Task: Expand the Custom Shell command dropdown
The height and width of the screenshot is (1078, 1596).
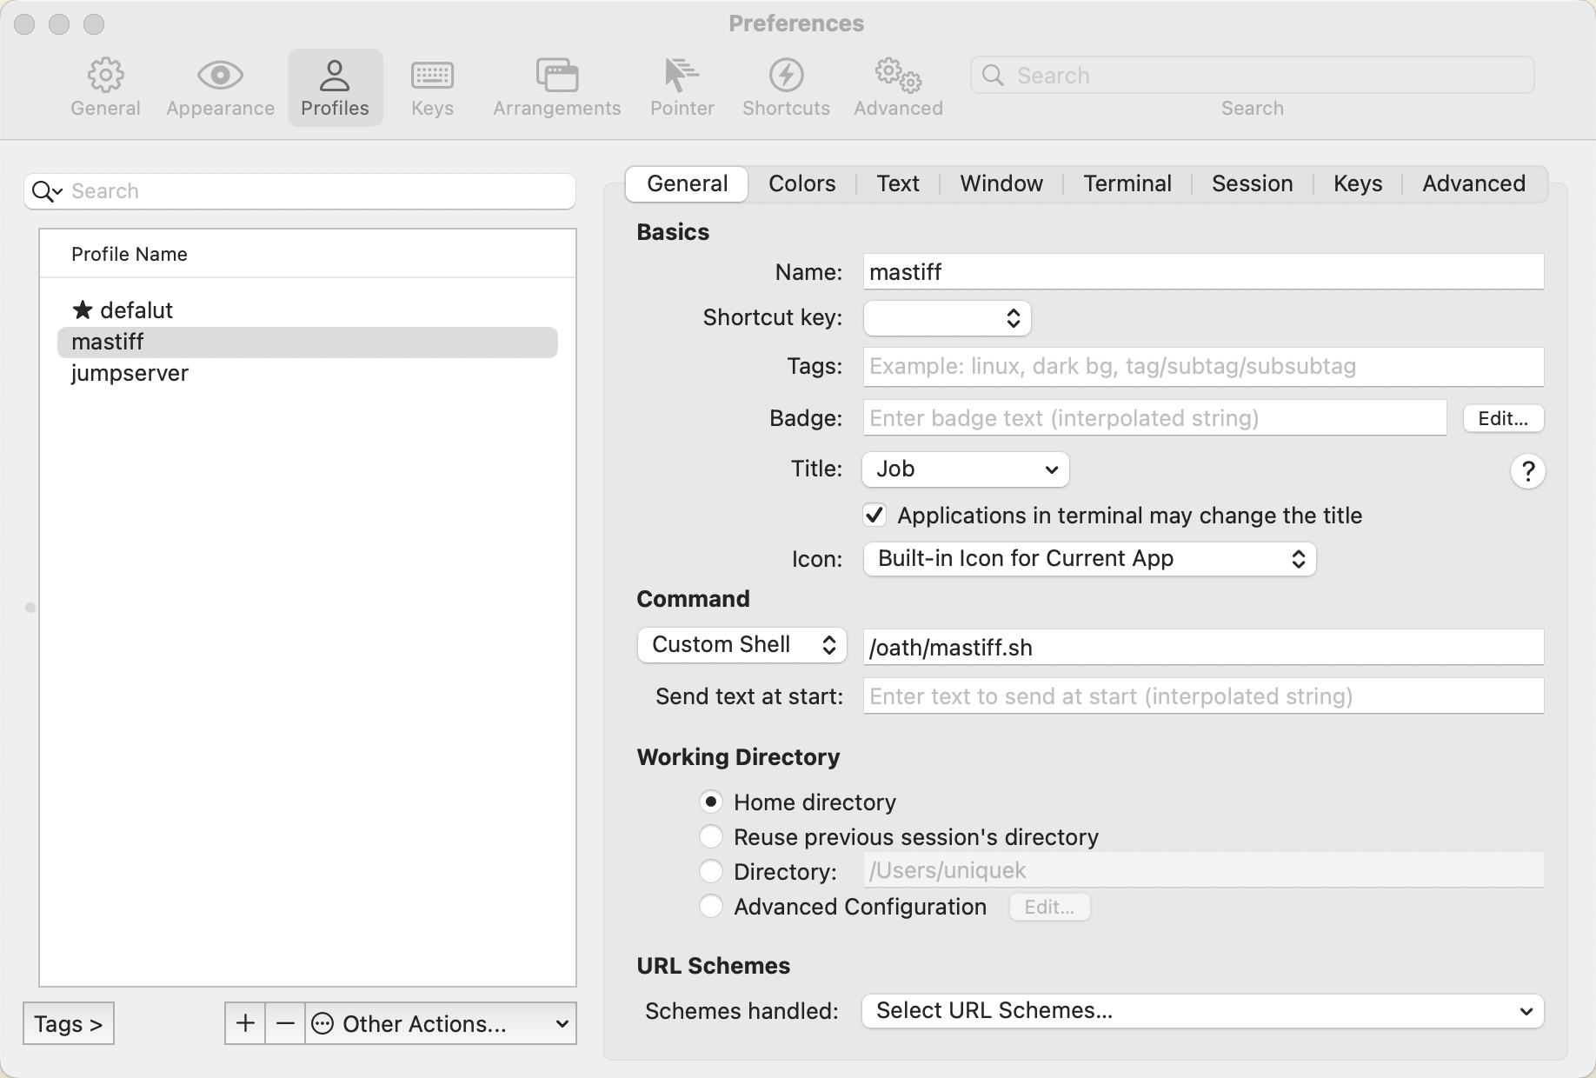Action: coord(741,645)
